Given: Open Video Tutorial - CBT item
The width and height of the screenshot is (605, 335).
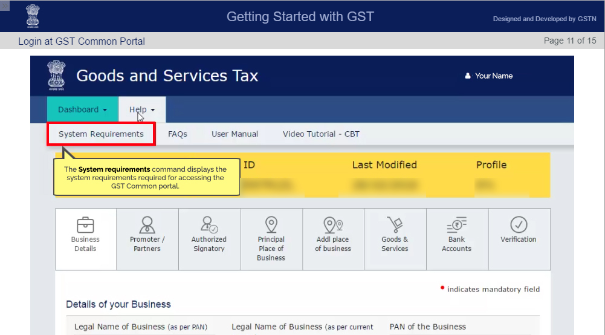Looking at the screenshot, I should 321,134.
